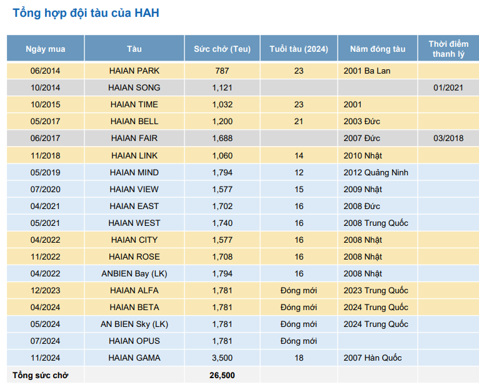
Task: Click the 'Sức chở (Teu)' header
Action: click(x=222, y=49)
